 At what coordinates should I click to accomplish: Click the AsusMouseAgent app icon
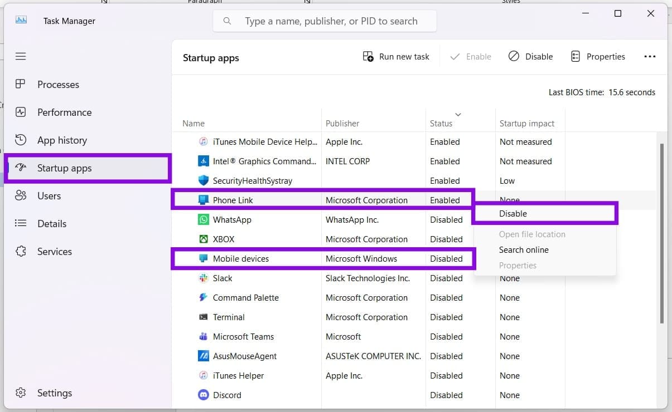tap(204, 356)
